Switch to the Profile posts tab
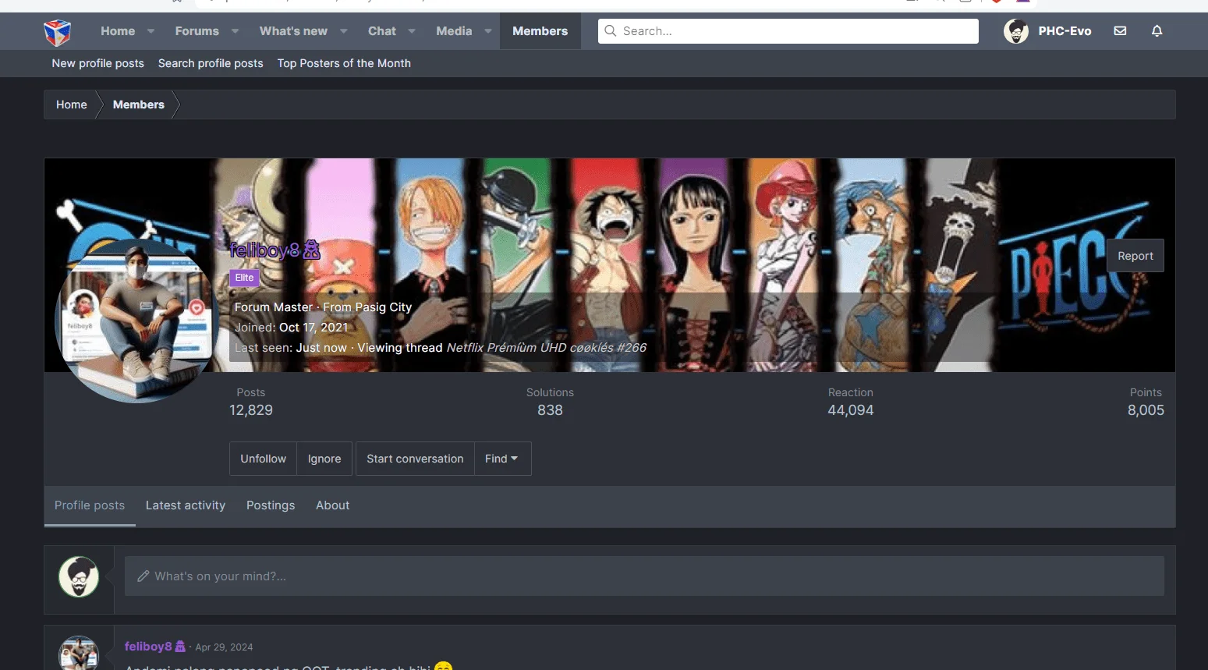 [x=90, y=505]
